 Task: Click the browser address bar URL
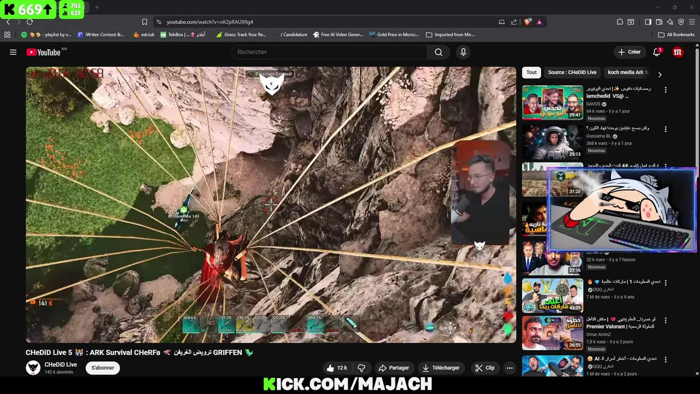[x=210, y=22]
